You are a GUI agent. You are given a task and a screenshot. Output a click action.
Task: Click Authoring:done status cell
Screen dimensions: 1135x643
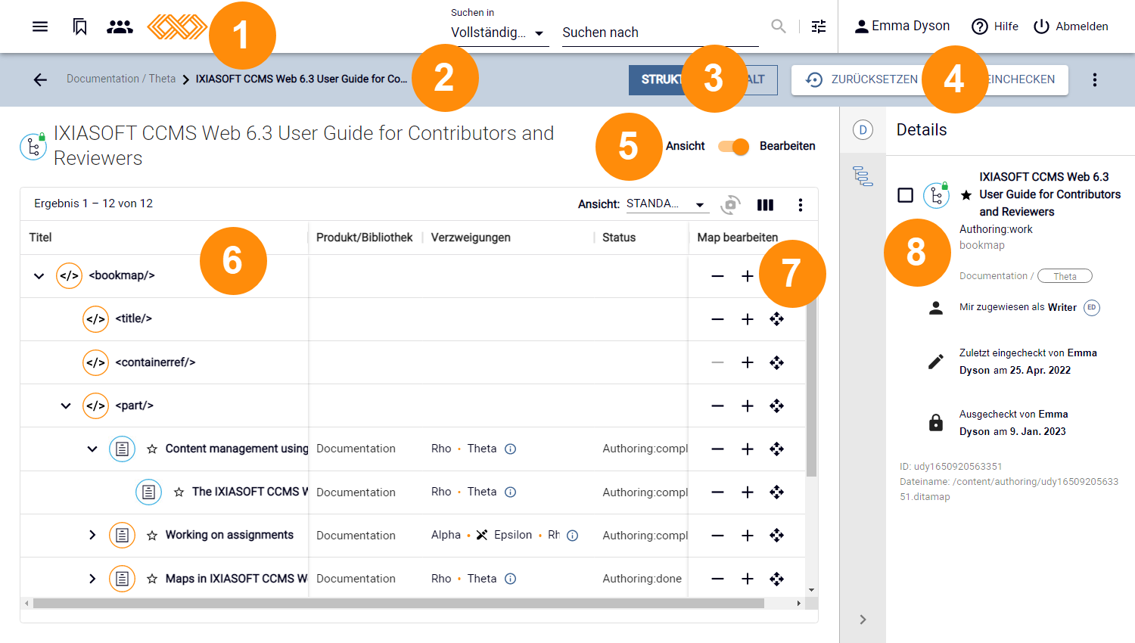(x=642, y=579)
